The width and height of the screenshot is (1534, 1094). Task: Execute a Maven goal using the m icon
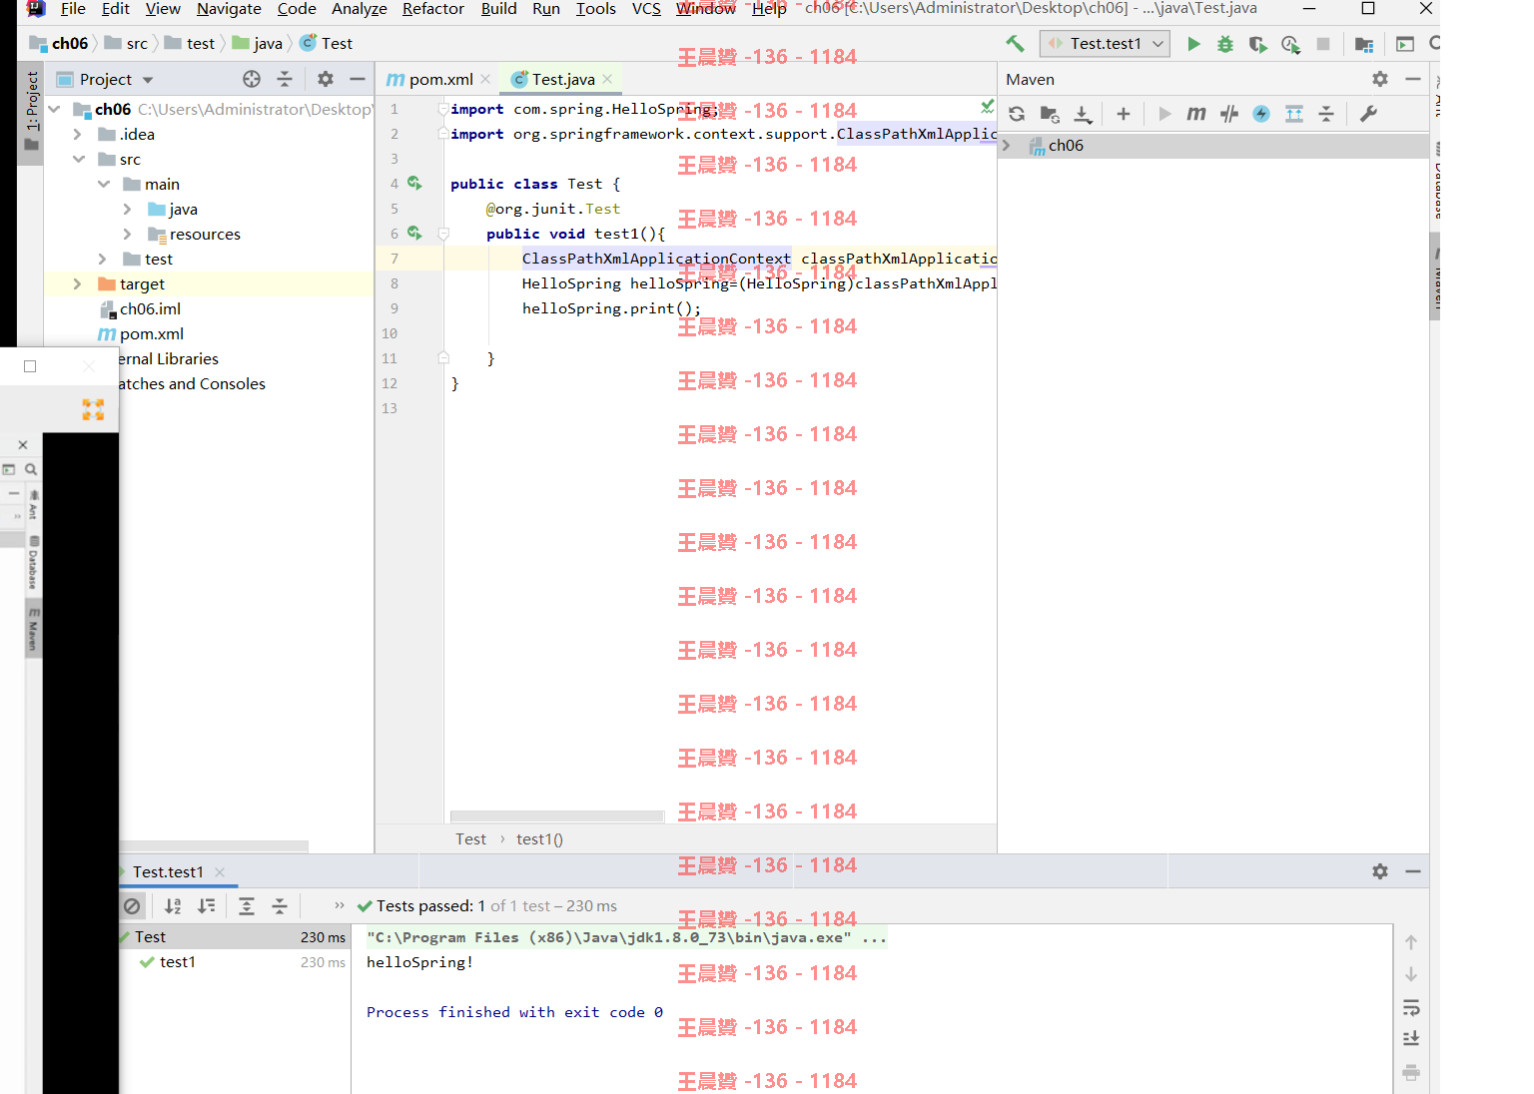1196,114
